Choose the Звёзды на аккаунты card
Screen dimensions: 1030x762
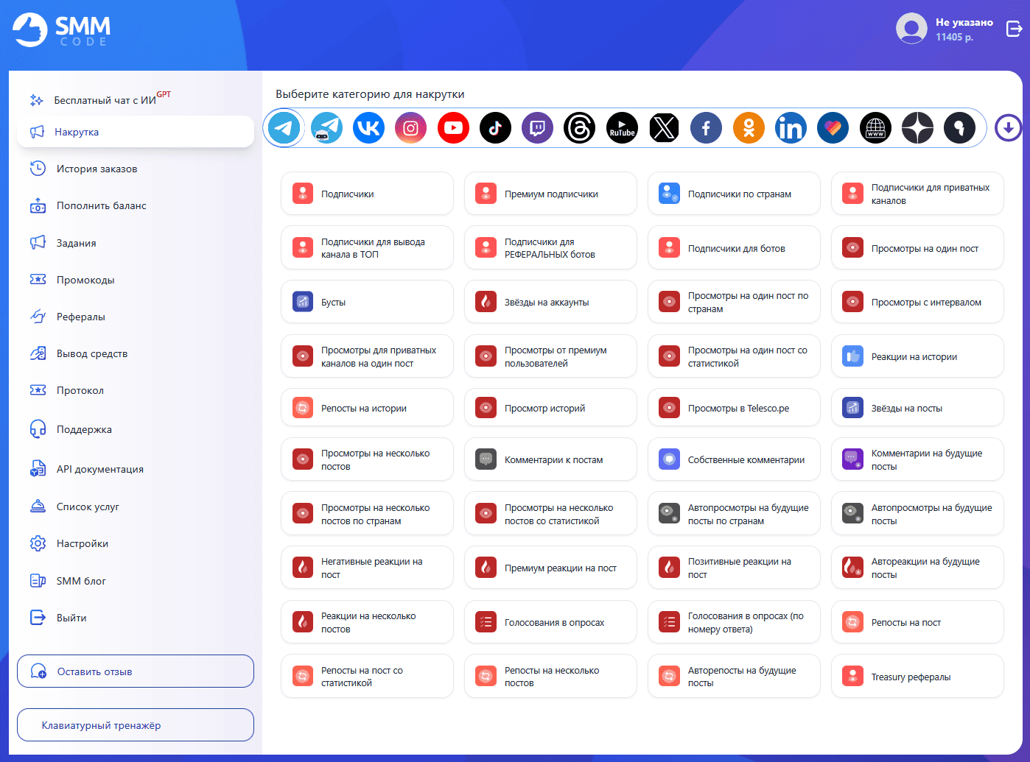coord(550,302)
